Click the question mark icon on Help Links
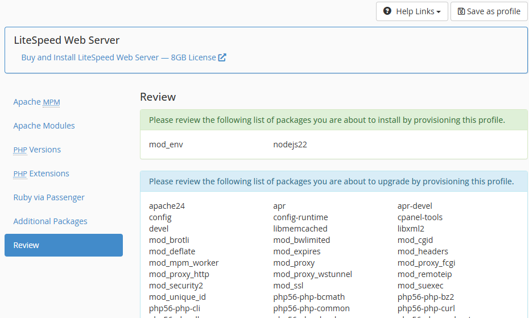 387,11
